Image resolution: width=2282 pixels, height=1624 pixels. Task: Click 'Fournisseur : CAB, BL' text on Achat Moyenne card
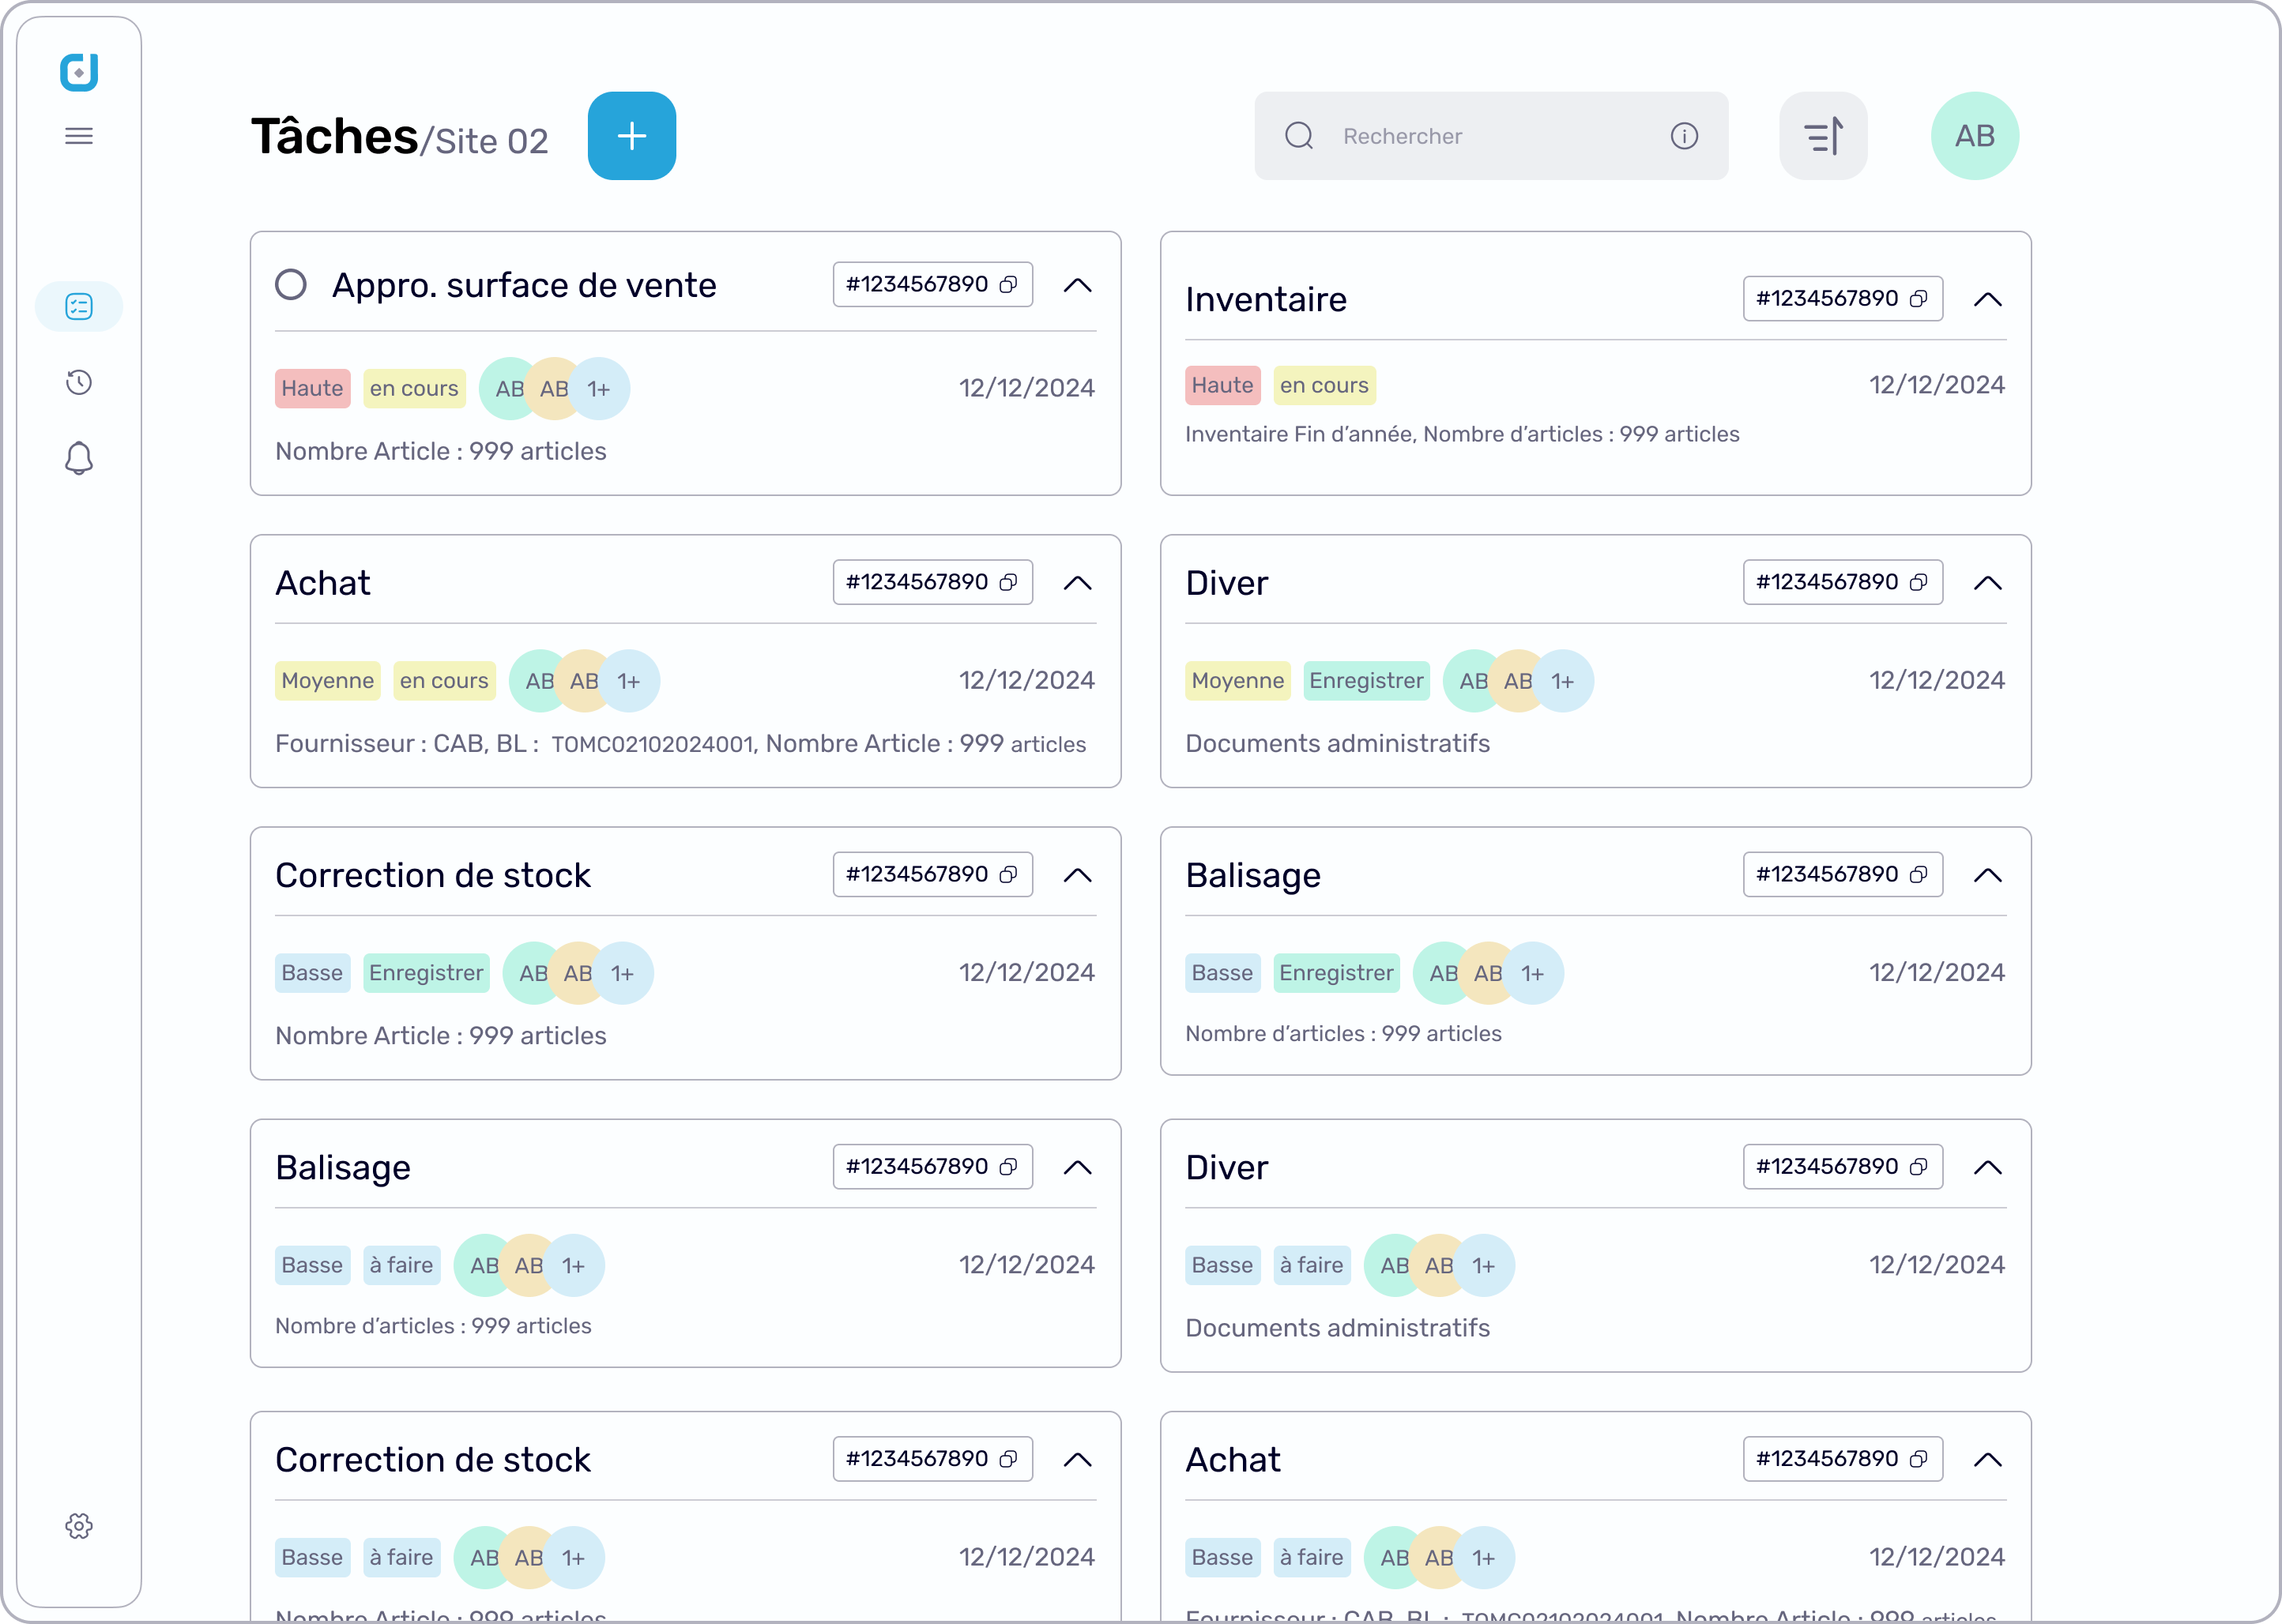point(401,743)
